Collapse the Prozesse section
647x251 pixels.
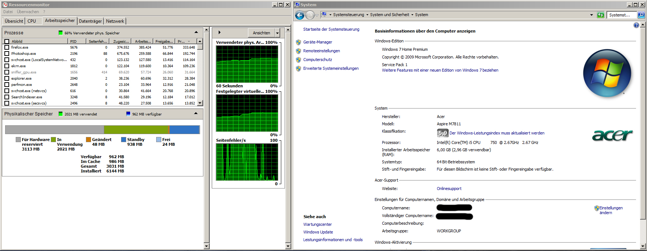[196, 33]
